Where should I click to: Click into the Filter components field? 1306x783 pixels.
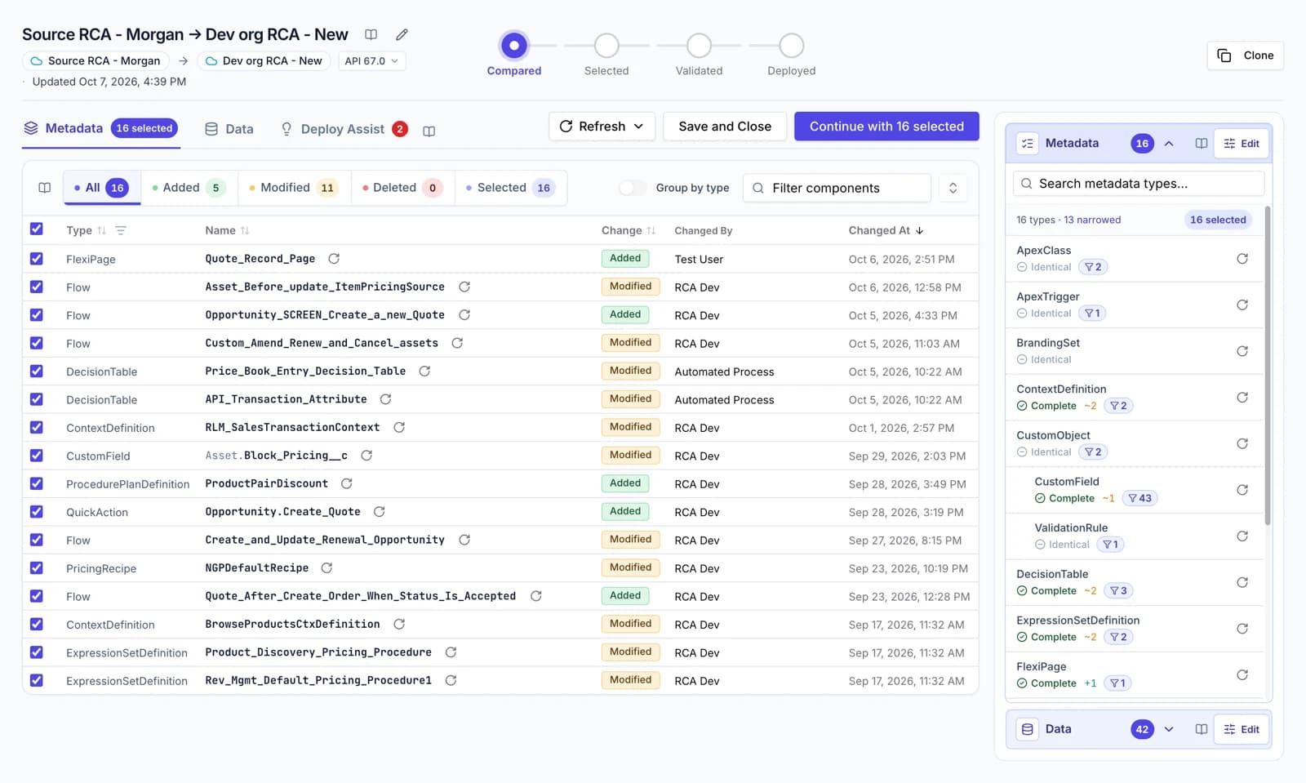(837, 188)
